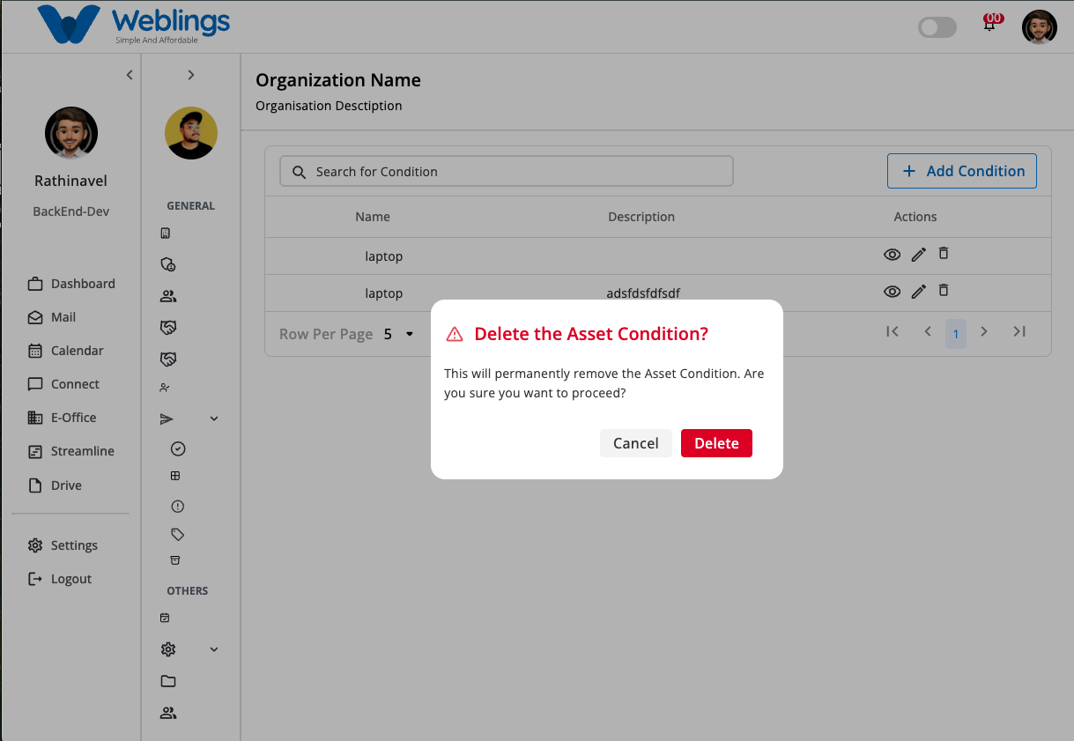
Task: Click Logout in the sidebar
Action: [60, 579]
